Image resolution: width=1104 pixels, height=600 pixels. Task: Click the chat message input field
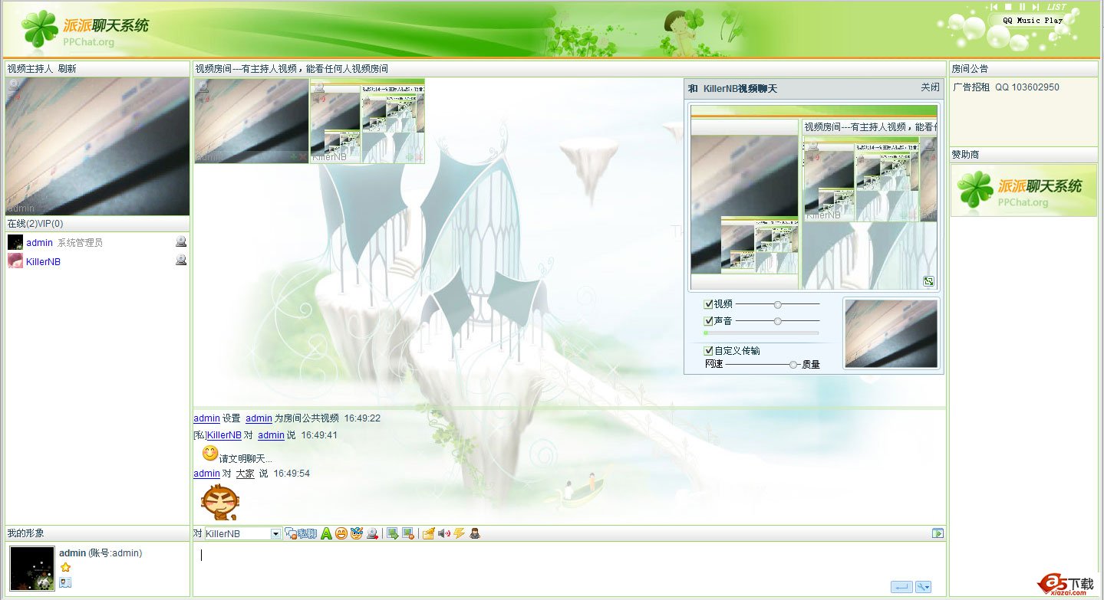568,568
